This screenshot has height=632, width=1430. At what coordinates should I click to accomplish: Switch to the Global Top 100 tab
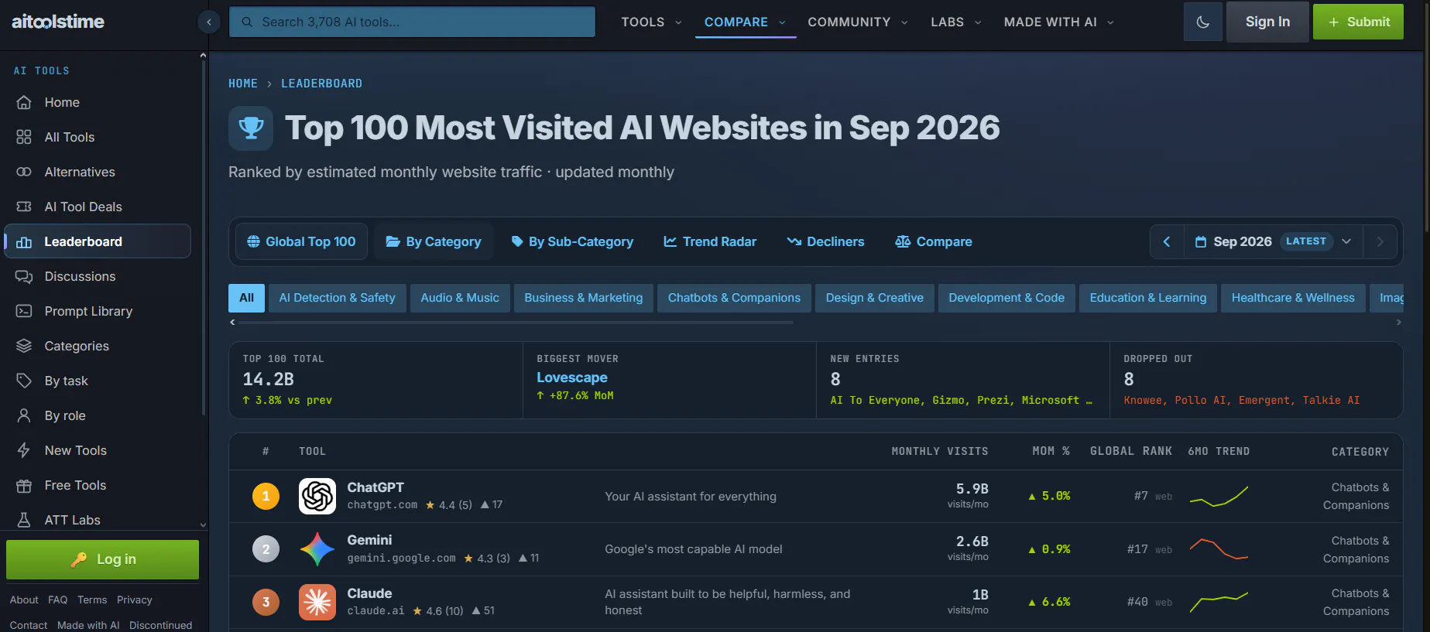pos(301,242)
